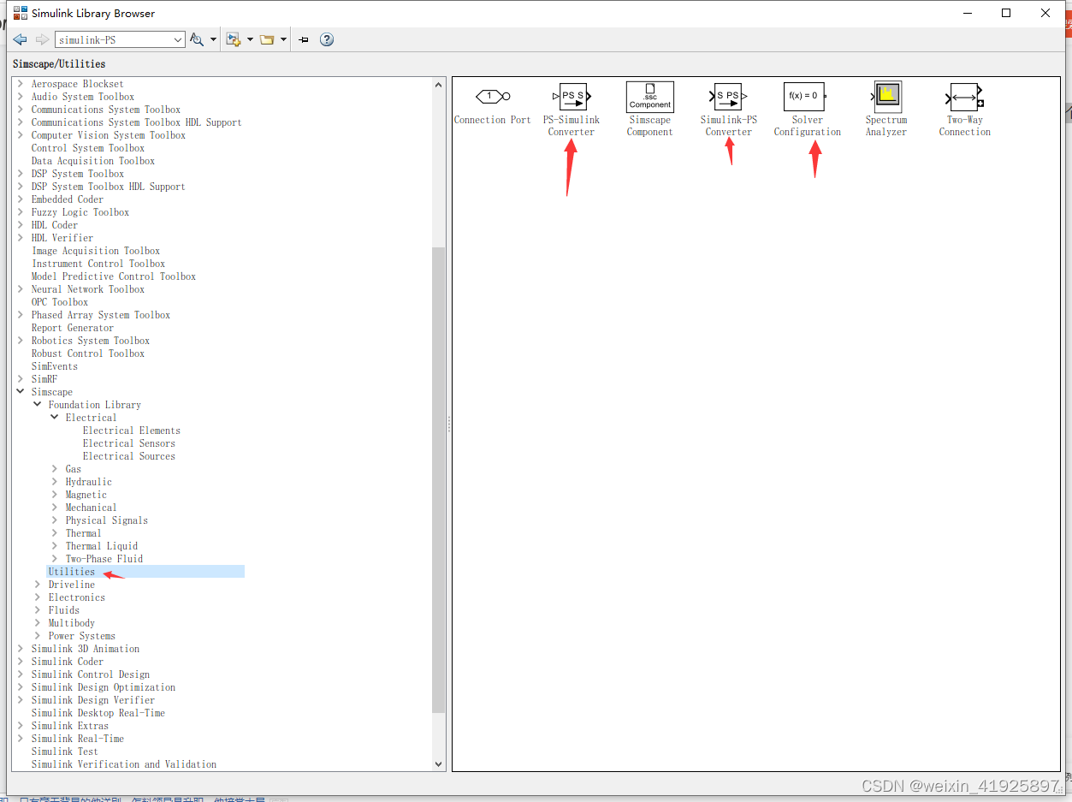Select Electrical Elements in the tree

tap(132, 431)
